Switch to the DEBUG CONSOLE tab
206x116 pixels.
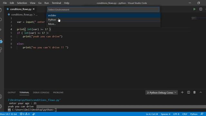click(x=41, y=92)
